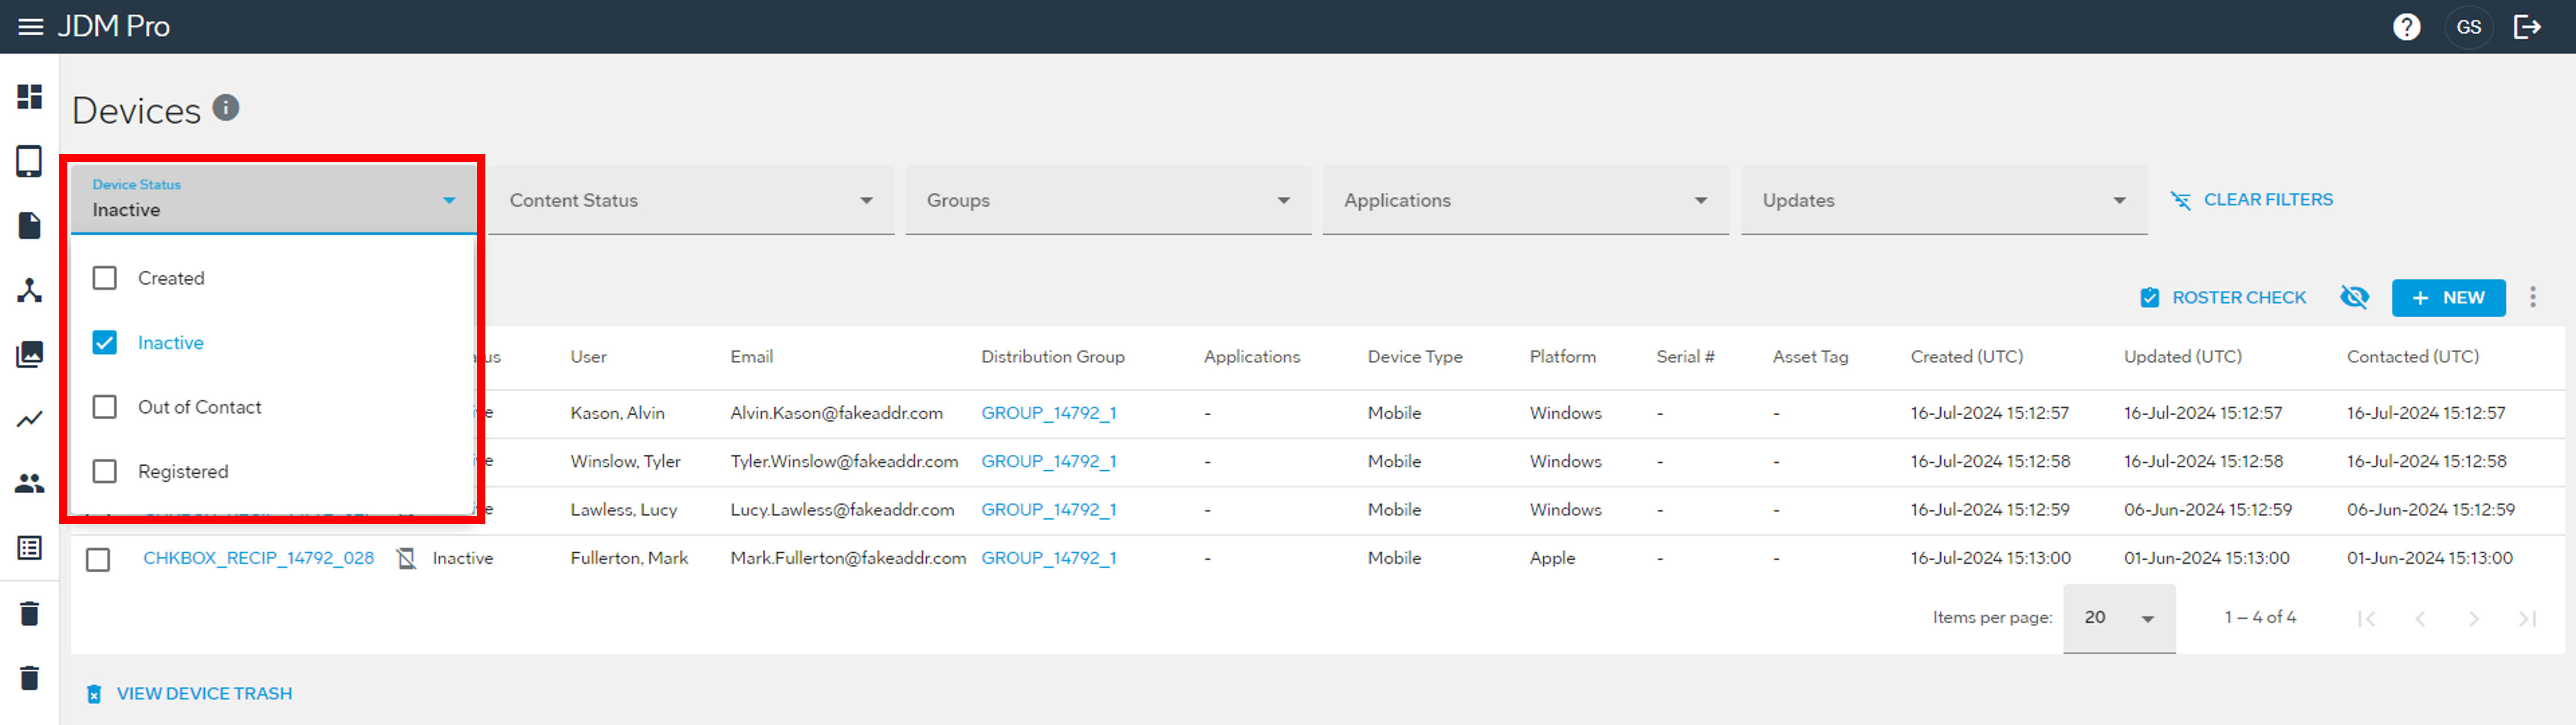Open the hamburger navigation menu
The image size is (2576, 725).
point(31,27)
